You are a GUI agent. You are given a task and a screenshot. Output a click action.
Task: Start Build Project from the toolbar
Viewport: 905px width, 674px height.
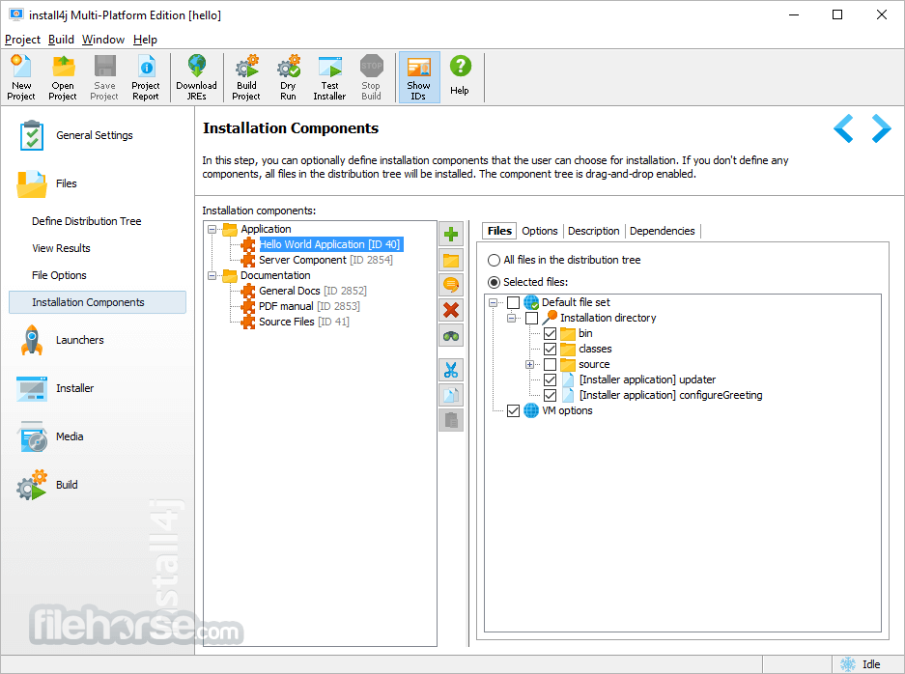(x=246, y=77)
